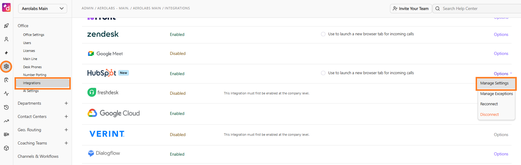Enable HubSpot new browser tab radio option

323,73
